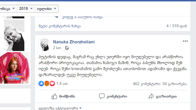Open the black-and-white smiling woman photo

[14, 35]
